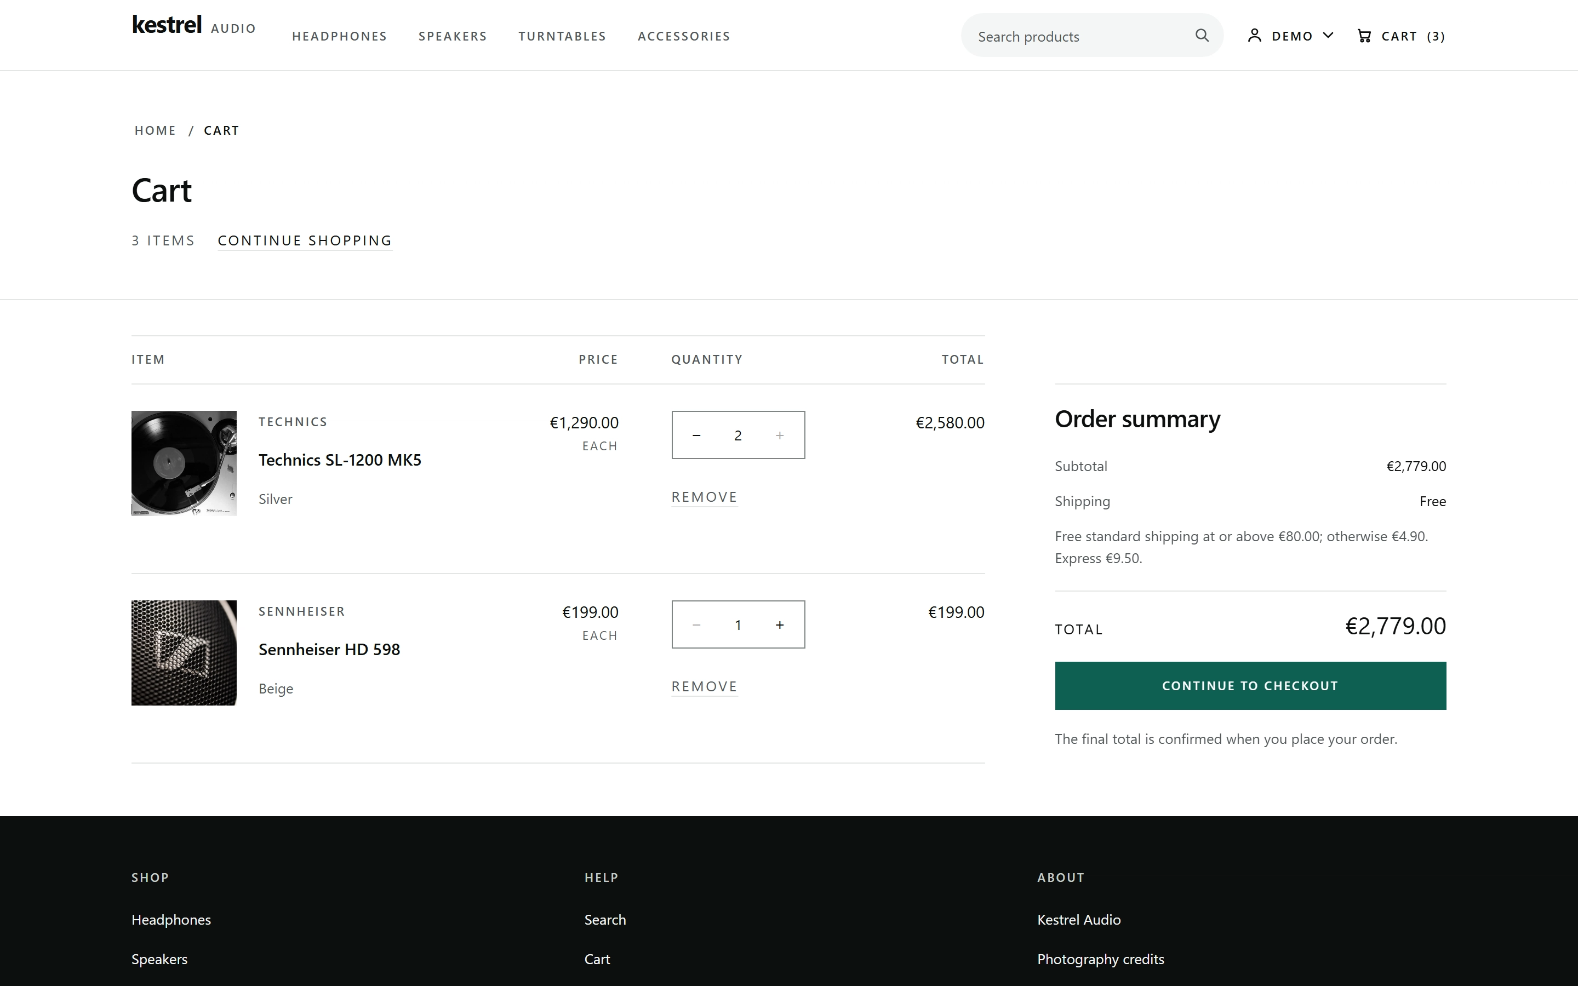Click the '3 ITEMS' count text
Screen dimensions: 1578x986
click(x=163, y=240)
